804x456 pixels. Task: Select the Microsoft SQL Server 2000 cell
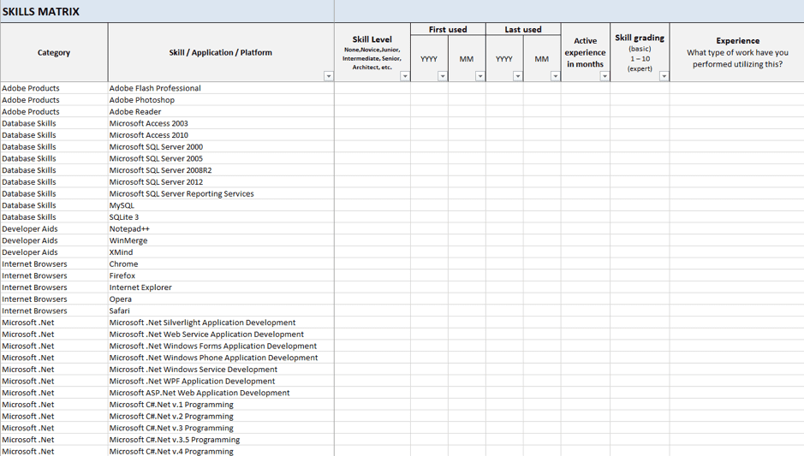pyautogui.click(x=221, y=147)
